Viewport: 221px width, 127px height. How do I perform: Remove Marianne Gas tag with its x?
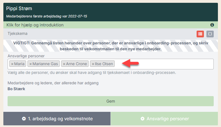tap(31, 64)
